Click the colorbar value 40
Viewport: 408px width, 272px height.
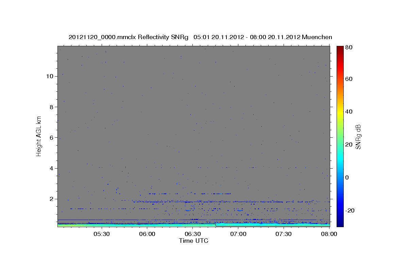(x=348, y=112)
